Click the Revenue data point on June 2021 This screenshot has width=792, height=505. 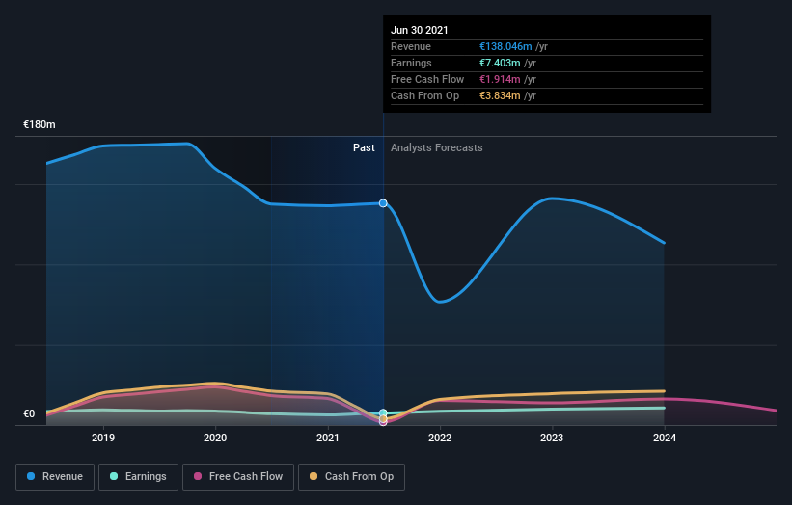tap(383, 203)
